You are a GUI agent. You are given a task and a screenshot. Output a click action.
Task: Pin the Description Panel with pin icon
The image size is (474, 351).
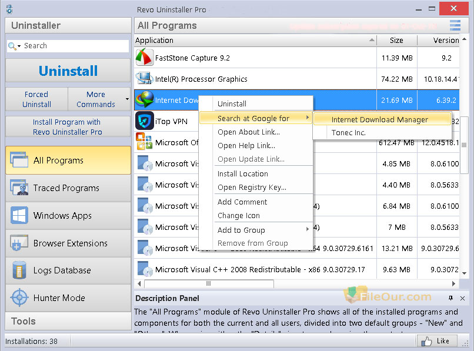click(x=450, y=298)
